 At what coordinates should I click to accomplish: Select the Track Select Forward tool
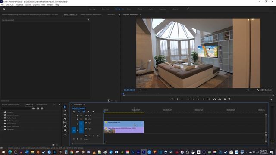tap(65, 111)
